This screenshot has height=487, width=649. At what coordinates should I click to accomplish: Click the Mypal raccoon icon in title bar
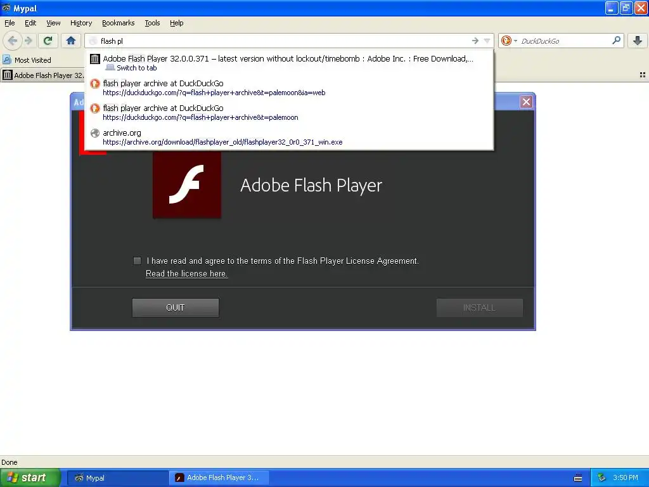click(6, 8)
